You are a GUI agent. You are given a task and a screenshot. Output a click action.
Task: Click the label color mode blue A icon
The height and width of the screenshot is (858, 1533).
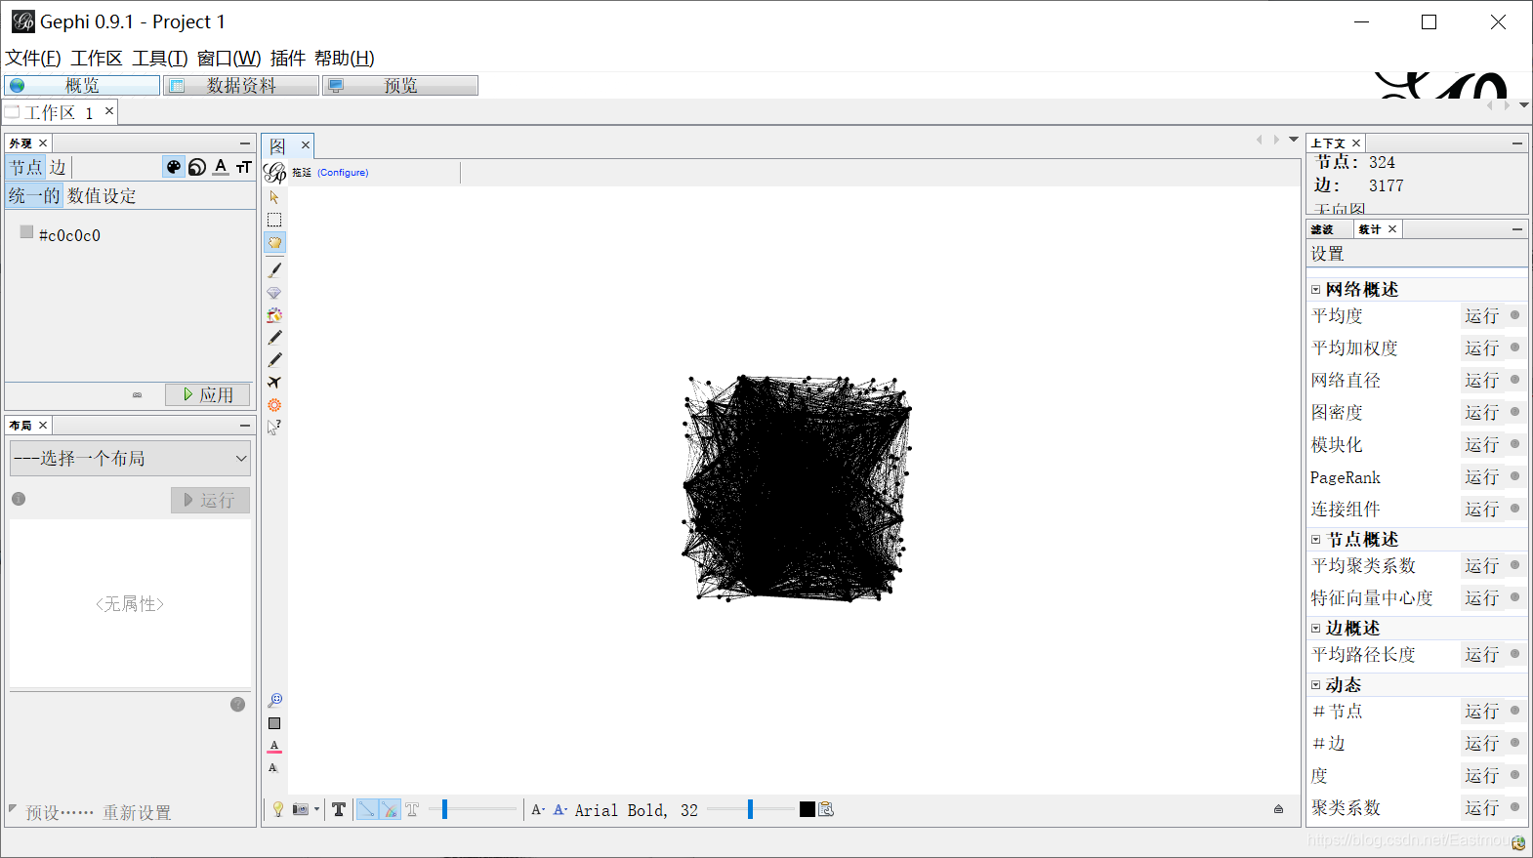560,809
